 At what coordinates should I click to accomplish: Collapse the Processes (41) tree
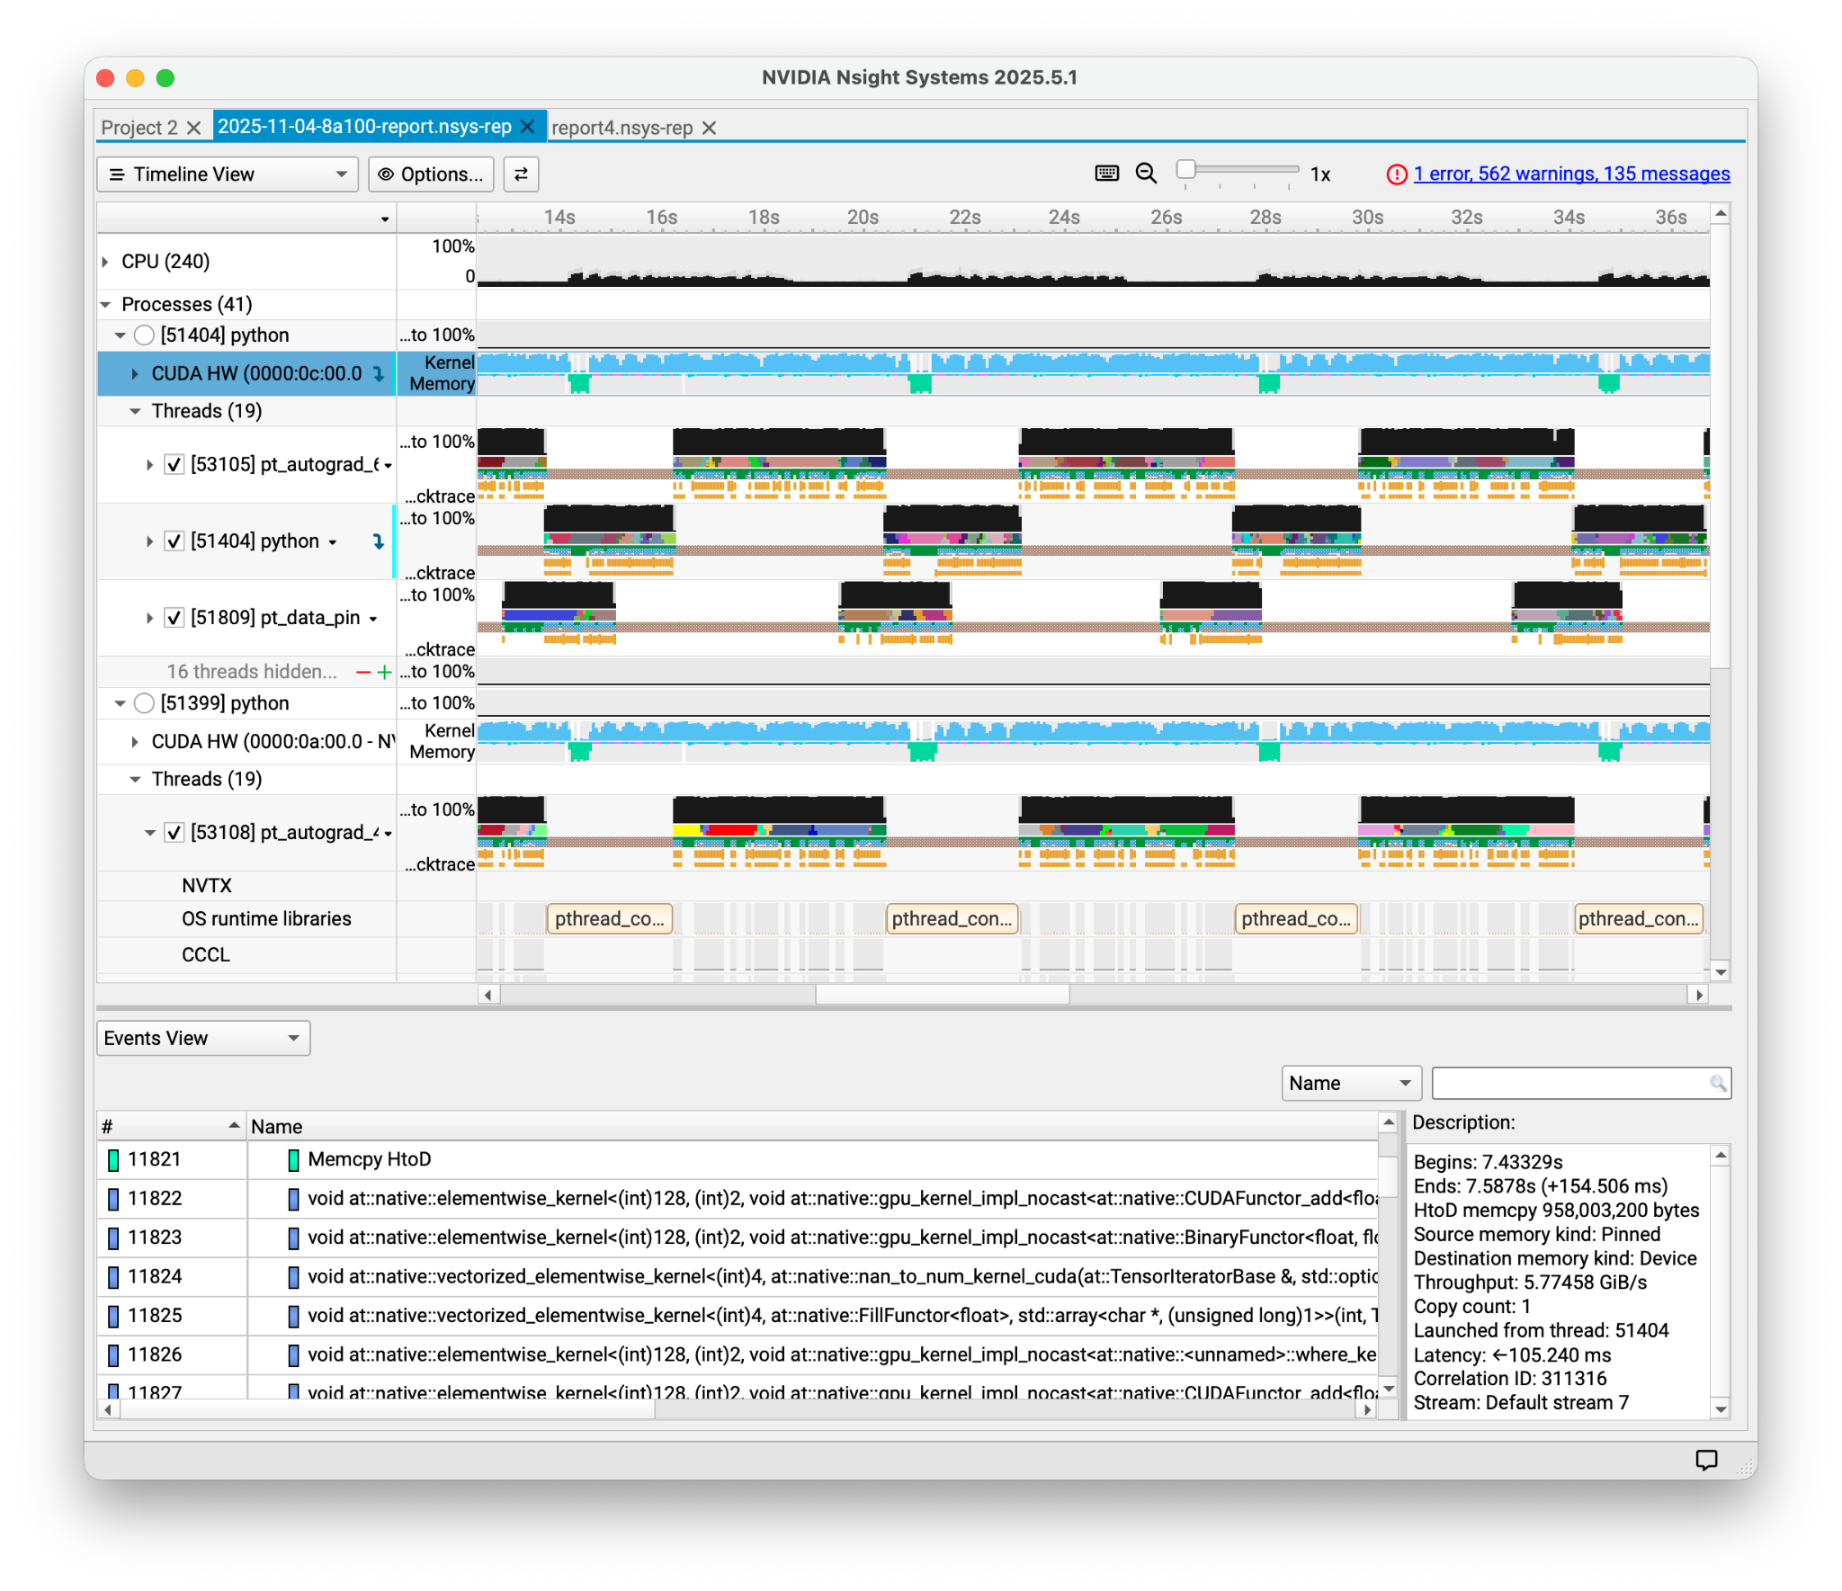click(x=105, y=304)
